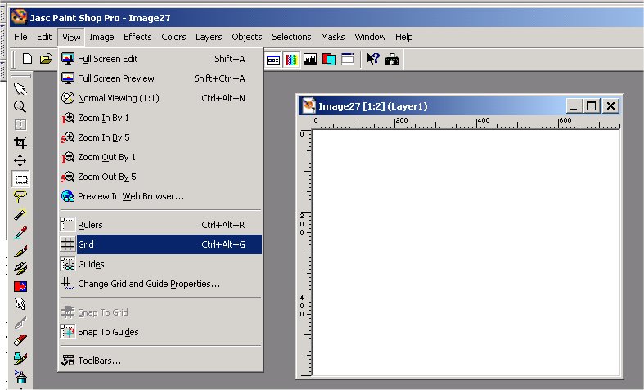Open the Selections menu

(291, 37)
